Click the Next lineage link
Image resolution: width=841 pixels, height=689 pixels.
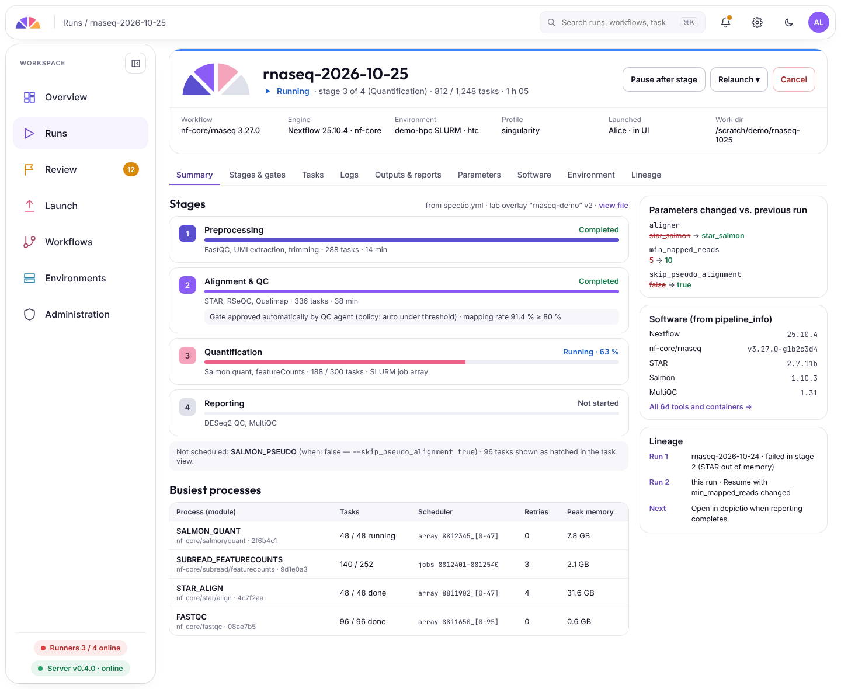(x=658, y=509)
